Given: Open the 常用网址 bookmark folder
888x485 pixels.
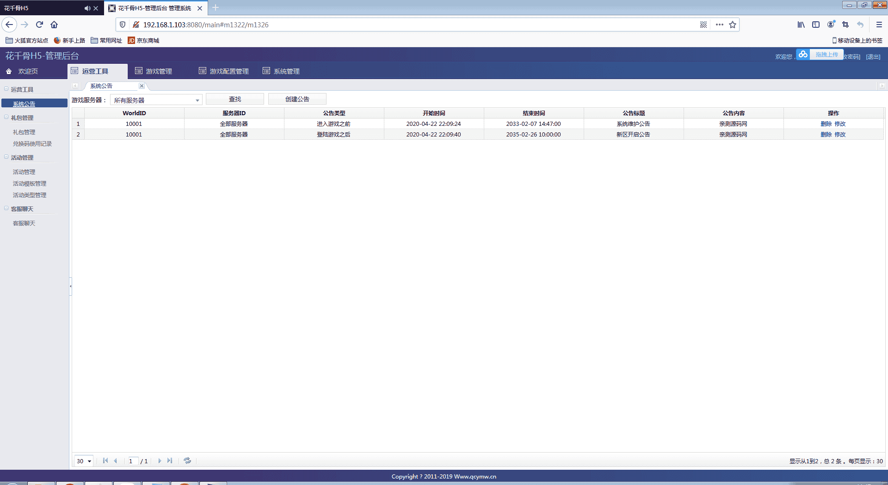Looking at the screenshot, I should [106, 40].
